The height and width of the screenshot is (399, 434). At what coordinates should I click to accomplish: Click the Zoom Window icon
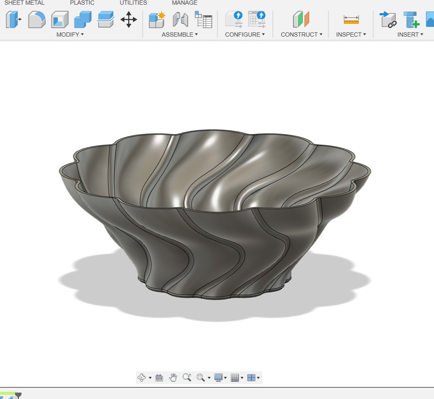201,377
